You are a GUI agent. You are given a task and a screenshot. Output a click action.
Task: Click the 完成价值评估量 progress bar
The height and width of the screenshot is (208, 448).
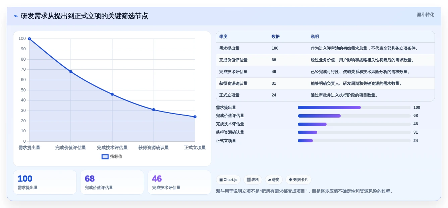point(354,116)
